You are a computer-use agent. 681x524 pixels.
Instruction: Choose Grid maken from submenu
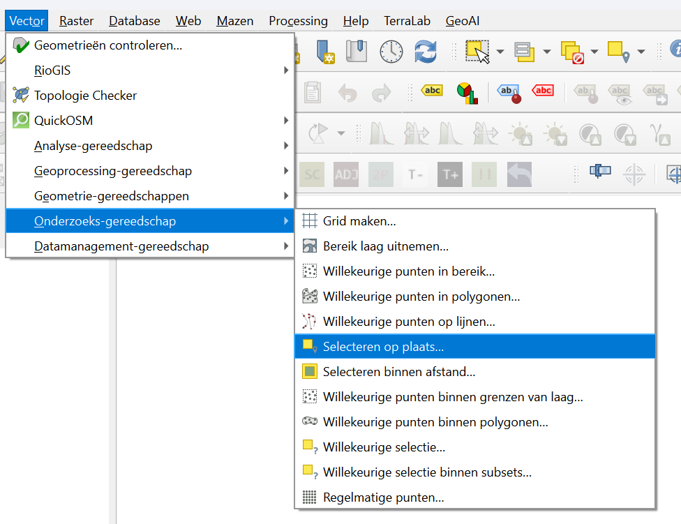coord(474,221)
